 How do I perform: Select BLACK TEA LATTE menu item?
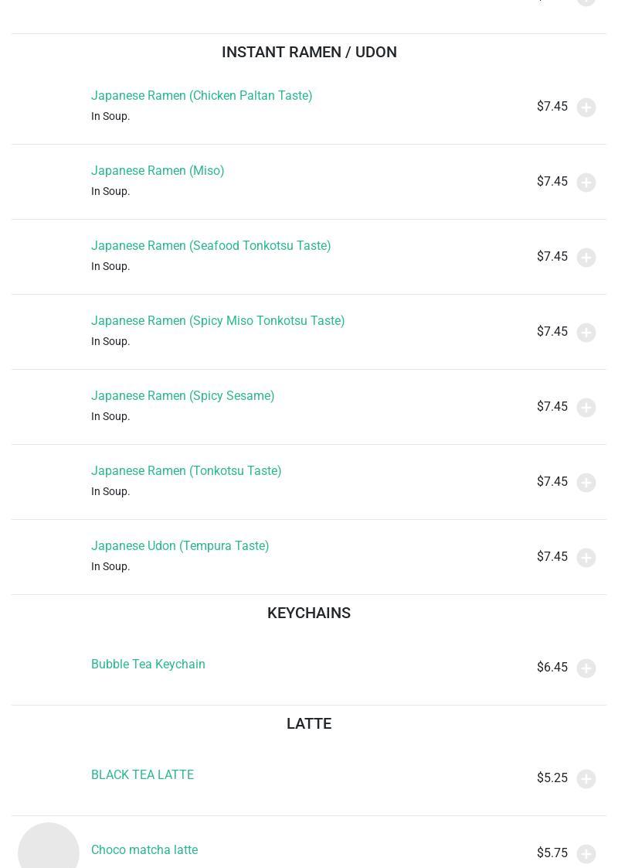[143, 774]
